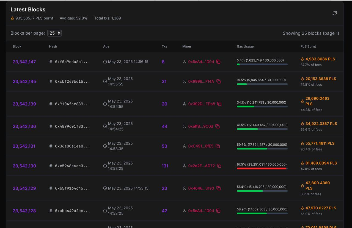The width and height of the screenshot is (352, 228).
Task: Copy miner address 0xaffB...9C0d
Action: coord(218,127)
